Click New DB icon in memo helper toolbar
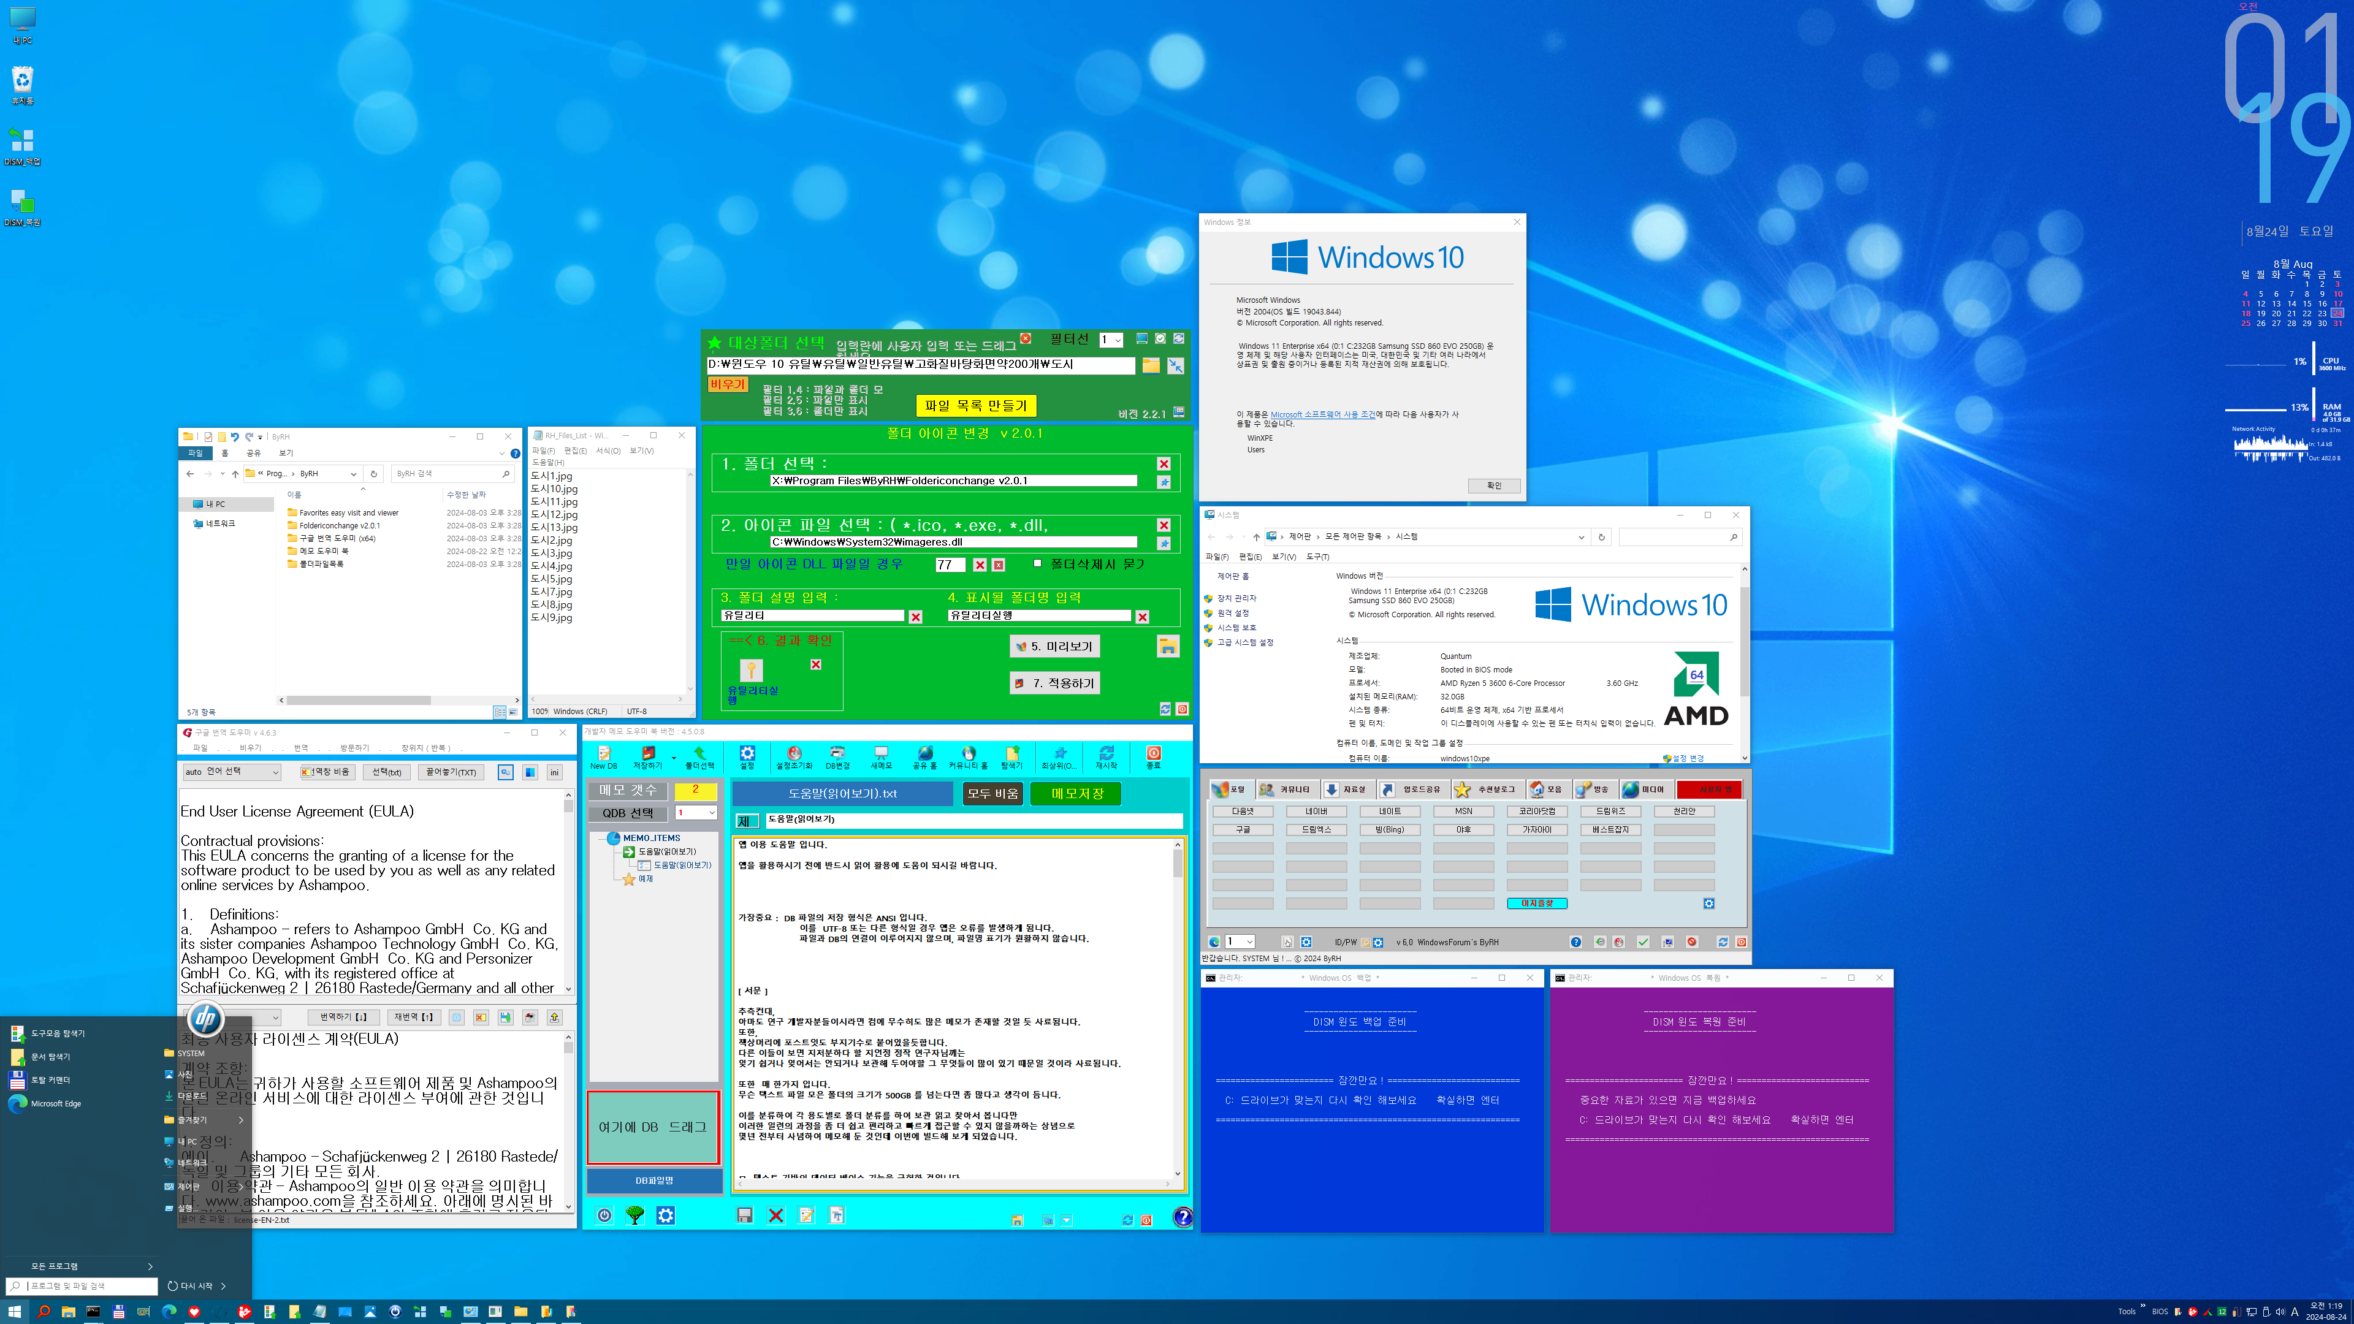The image size is (2354, 1324). point(603,758)
